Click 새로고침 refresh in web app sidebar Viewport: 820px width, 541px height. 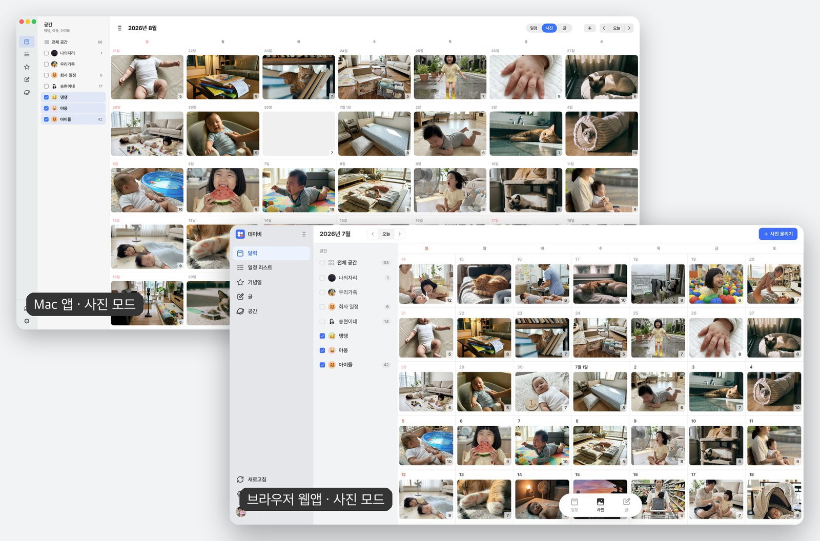pos(252,480)
